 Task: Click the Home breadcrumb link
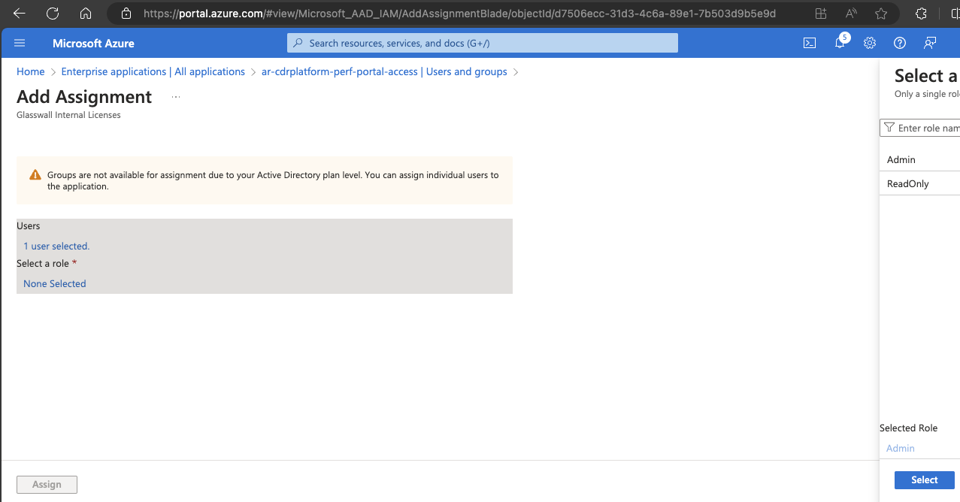pyautogui.click(x=31, y=71)
